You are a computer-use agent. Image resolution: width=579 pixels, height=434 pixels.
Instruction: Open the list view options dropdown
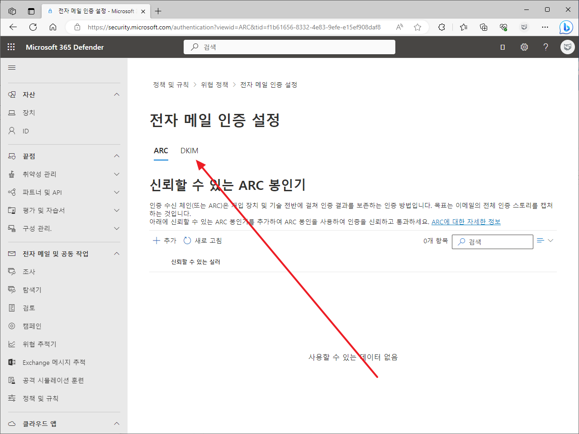coord(545,241)
